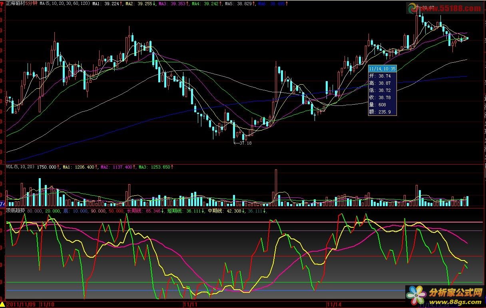
Task: Click the tooltip header 11/14, 10:35
Action: pyautogui.click(x=382, y=68)
